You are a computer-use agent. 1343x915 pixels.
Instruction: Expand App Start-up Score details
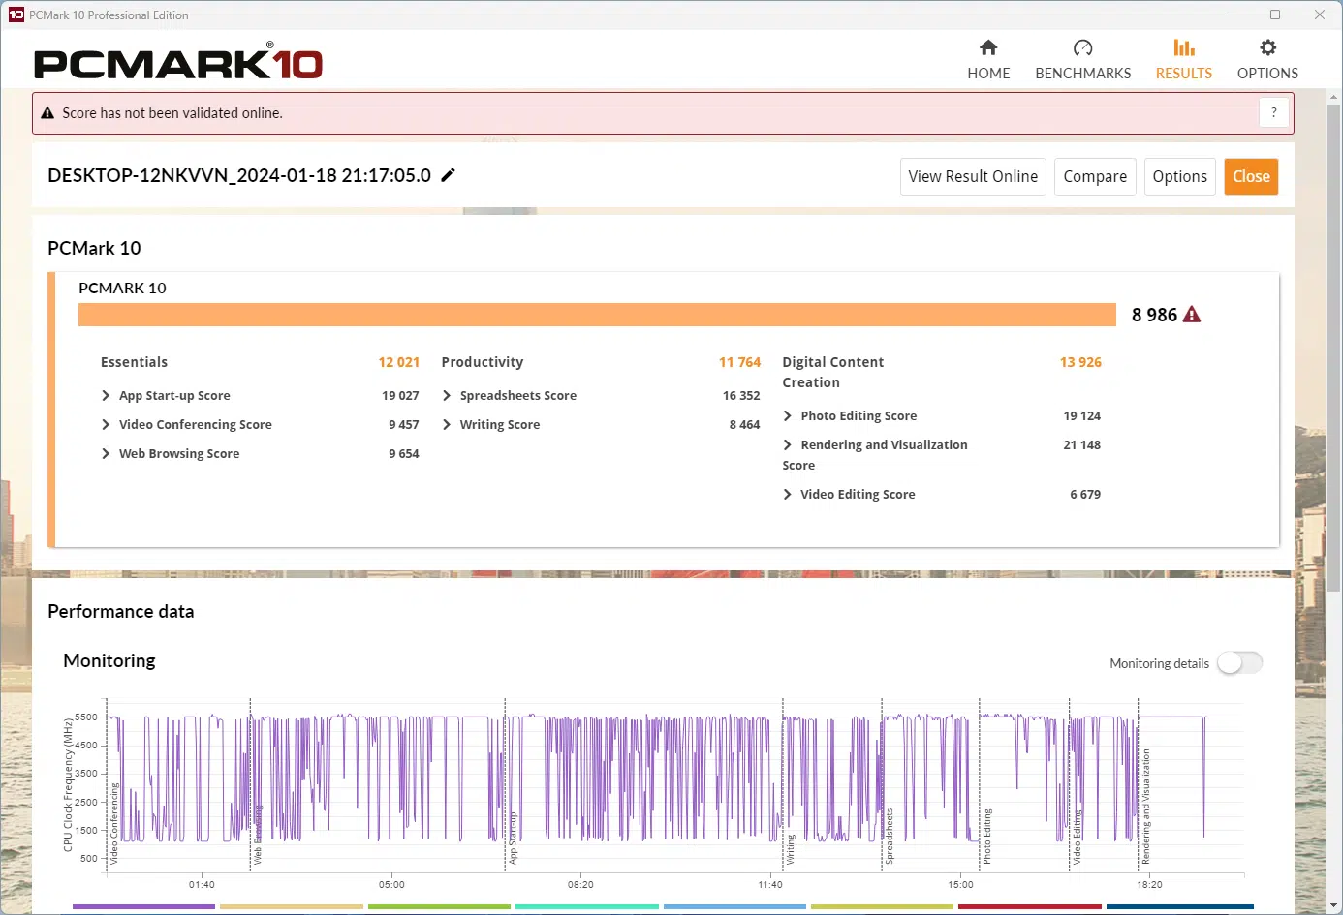106,395
